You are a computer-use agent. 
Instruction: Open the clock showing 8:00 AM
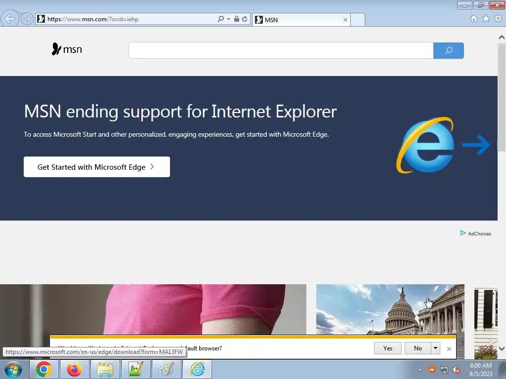pyautogui.click(x=481, y=370)
